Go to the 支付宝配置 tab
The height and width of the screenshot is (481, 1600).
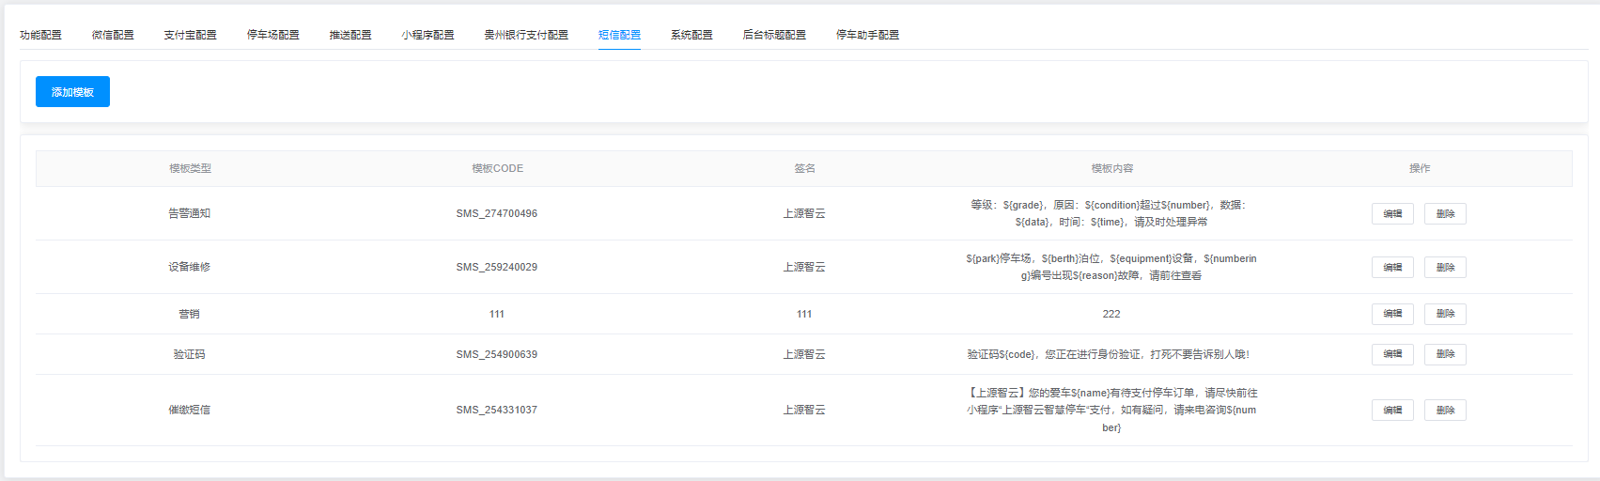190,35
